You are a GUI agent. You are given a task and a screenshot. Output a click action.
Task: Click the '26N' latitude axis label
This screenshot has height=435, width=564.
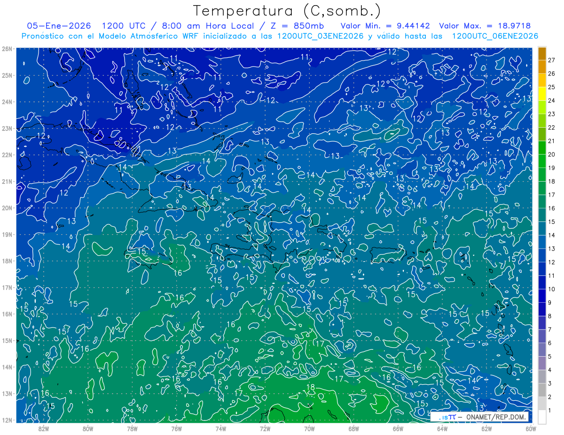click(x=7, y=49)
